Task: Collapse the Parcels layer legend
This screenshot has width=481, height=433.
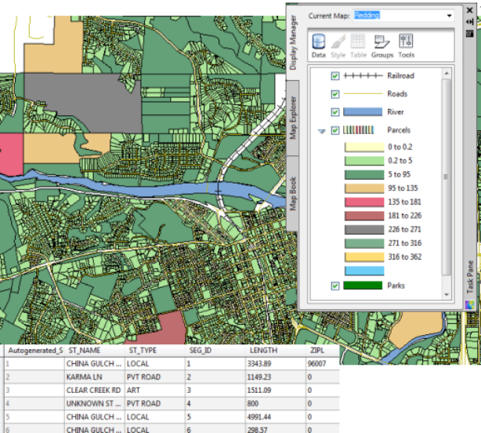Action: (x=321, y=131)
